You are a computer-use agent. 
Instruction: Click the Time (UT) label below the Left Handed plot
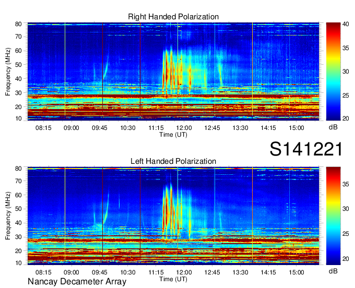pos(173,279)
